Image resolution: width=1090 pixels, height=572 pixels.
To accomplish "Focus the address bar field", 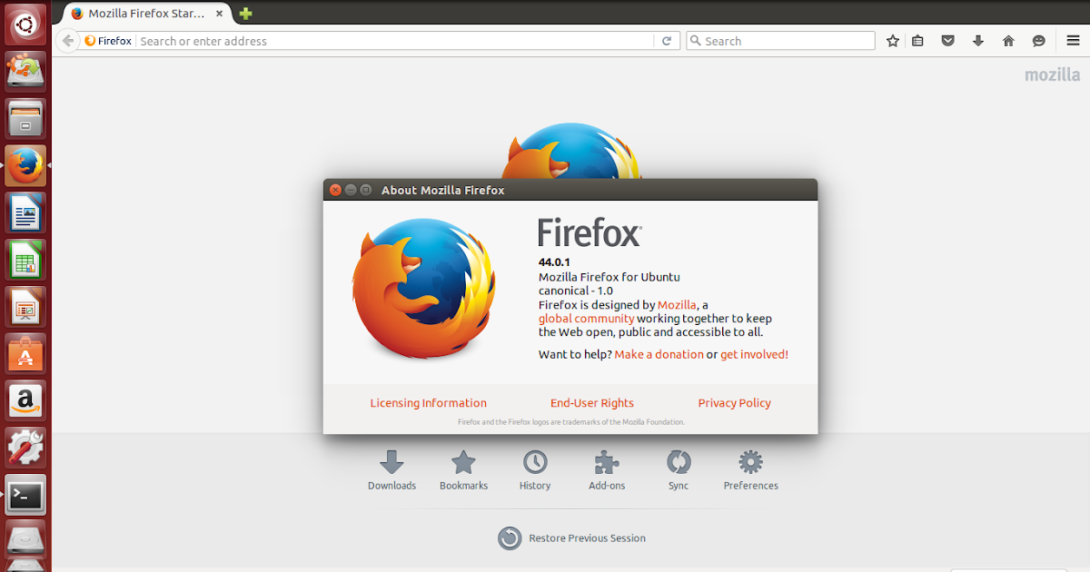I will 394,41.
